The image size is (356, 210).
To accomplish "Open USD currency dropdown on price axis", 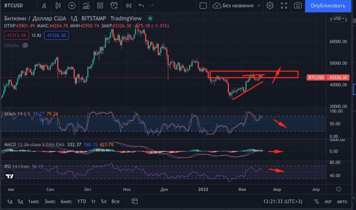I will coord(339,19).
